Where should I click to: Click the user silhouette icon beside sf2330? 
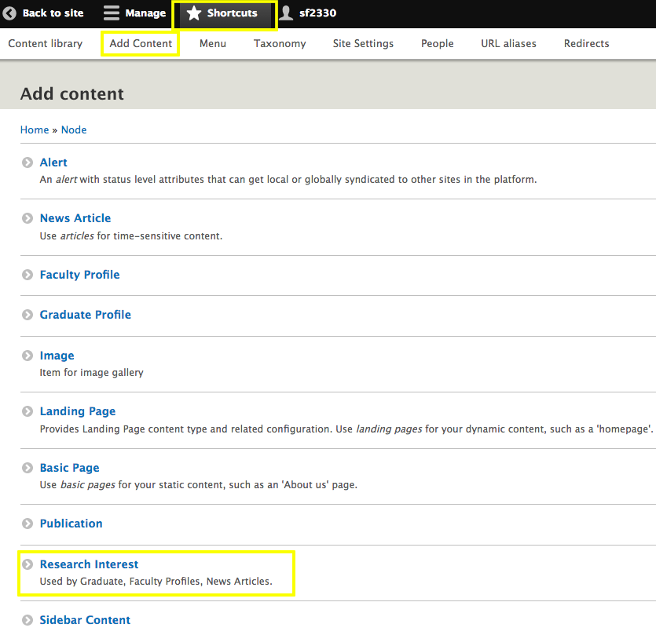pyautogui.click(x=286, y=13)
